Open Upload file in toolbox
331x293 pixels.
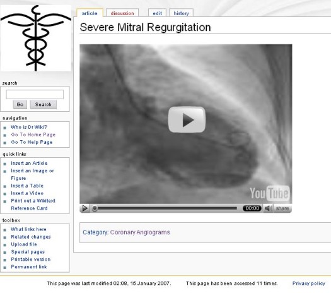[24, 244]
